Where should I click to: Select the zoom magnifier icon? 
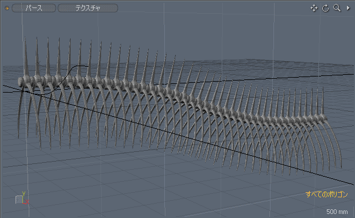337,8
